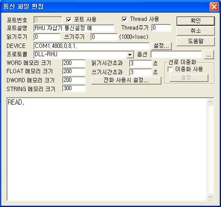This screenshot has width=221, height=207.
Task: Enable the 이중화 사용 checkbox
Action: click(x=170, y=69)
